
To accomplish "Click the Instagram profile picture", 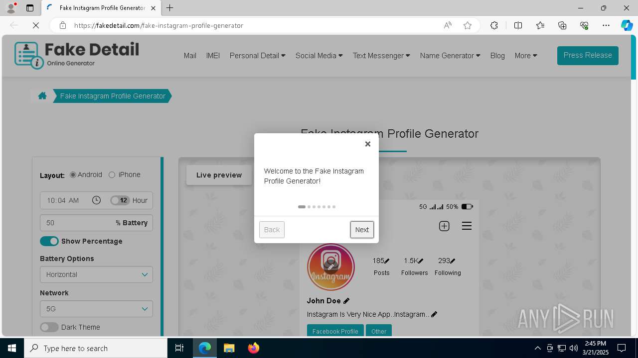I will pos(330,267).
